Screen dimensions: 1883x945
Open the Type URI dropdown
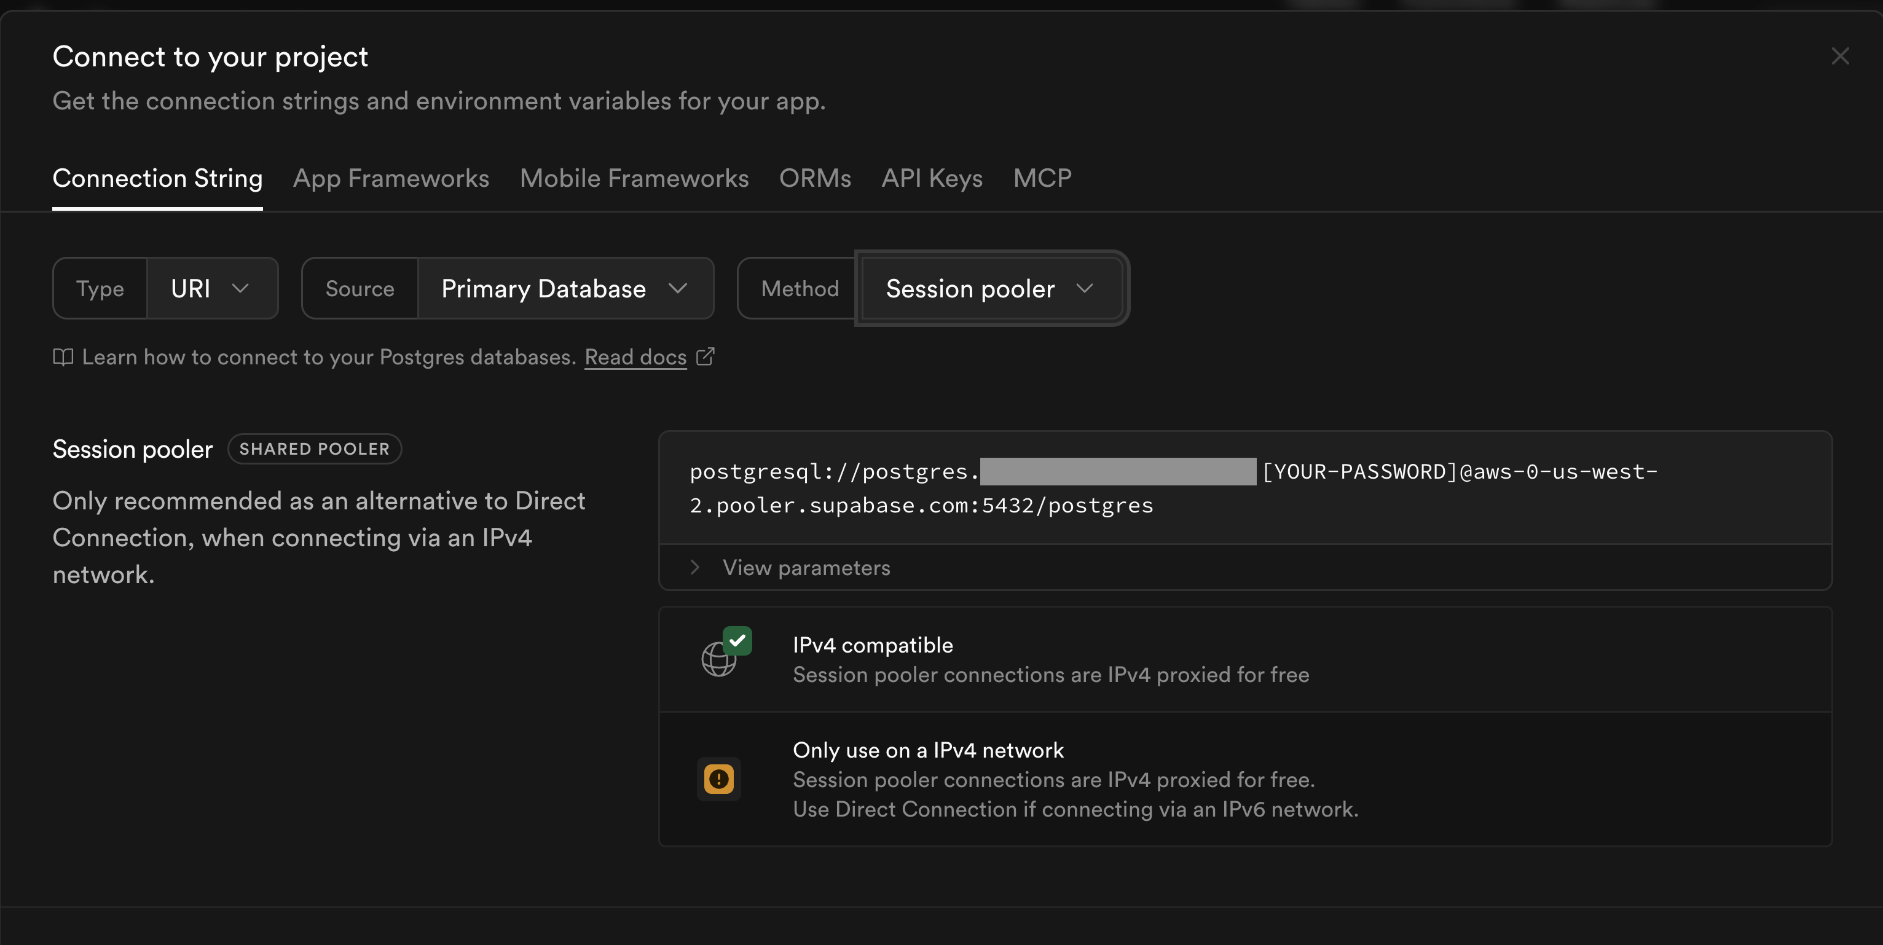[211, 289]
